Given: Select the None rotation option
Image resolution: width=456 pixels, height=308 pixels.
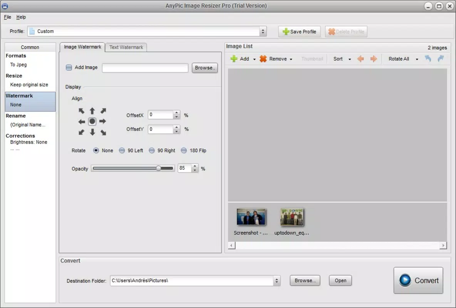Looking at the screenshot, I should click(96, 151).
